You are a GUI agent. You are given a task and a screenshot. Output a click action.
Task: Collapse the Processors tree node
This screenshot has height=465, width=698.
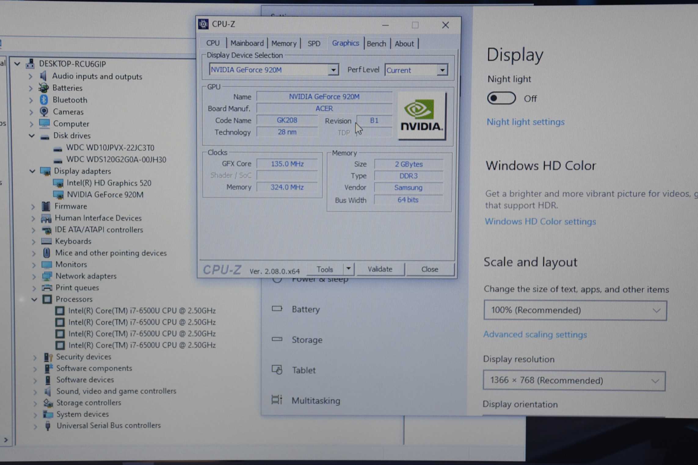tap(34, 299)
